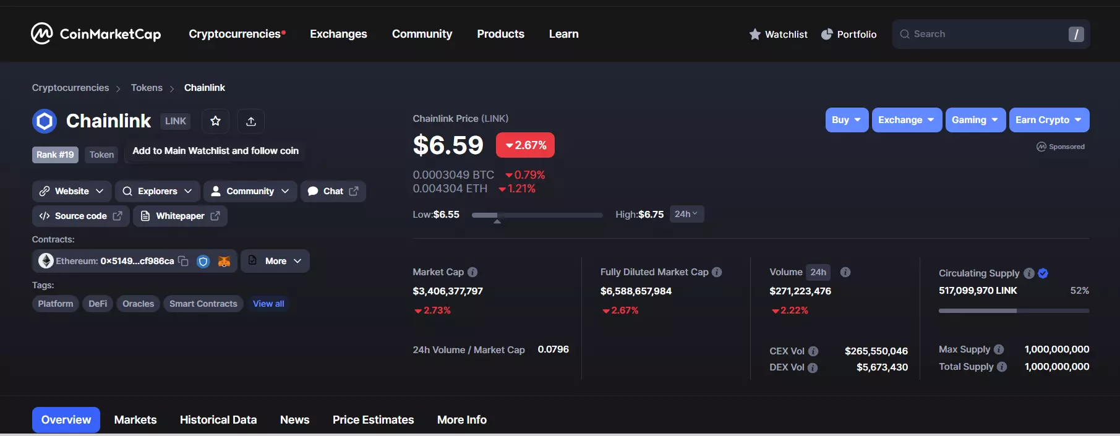Image resolution: width=1120 pixels, height=436 pixels.
Task: Click the Watchlist star in header
Action: pyautogui.click(x=755, y=34)
